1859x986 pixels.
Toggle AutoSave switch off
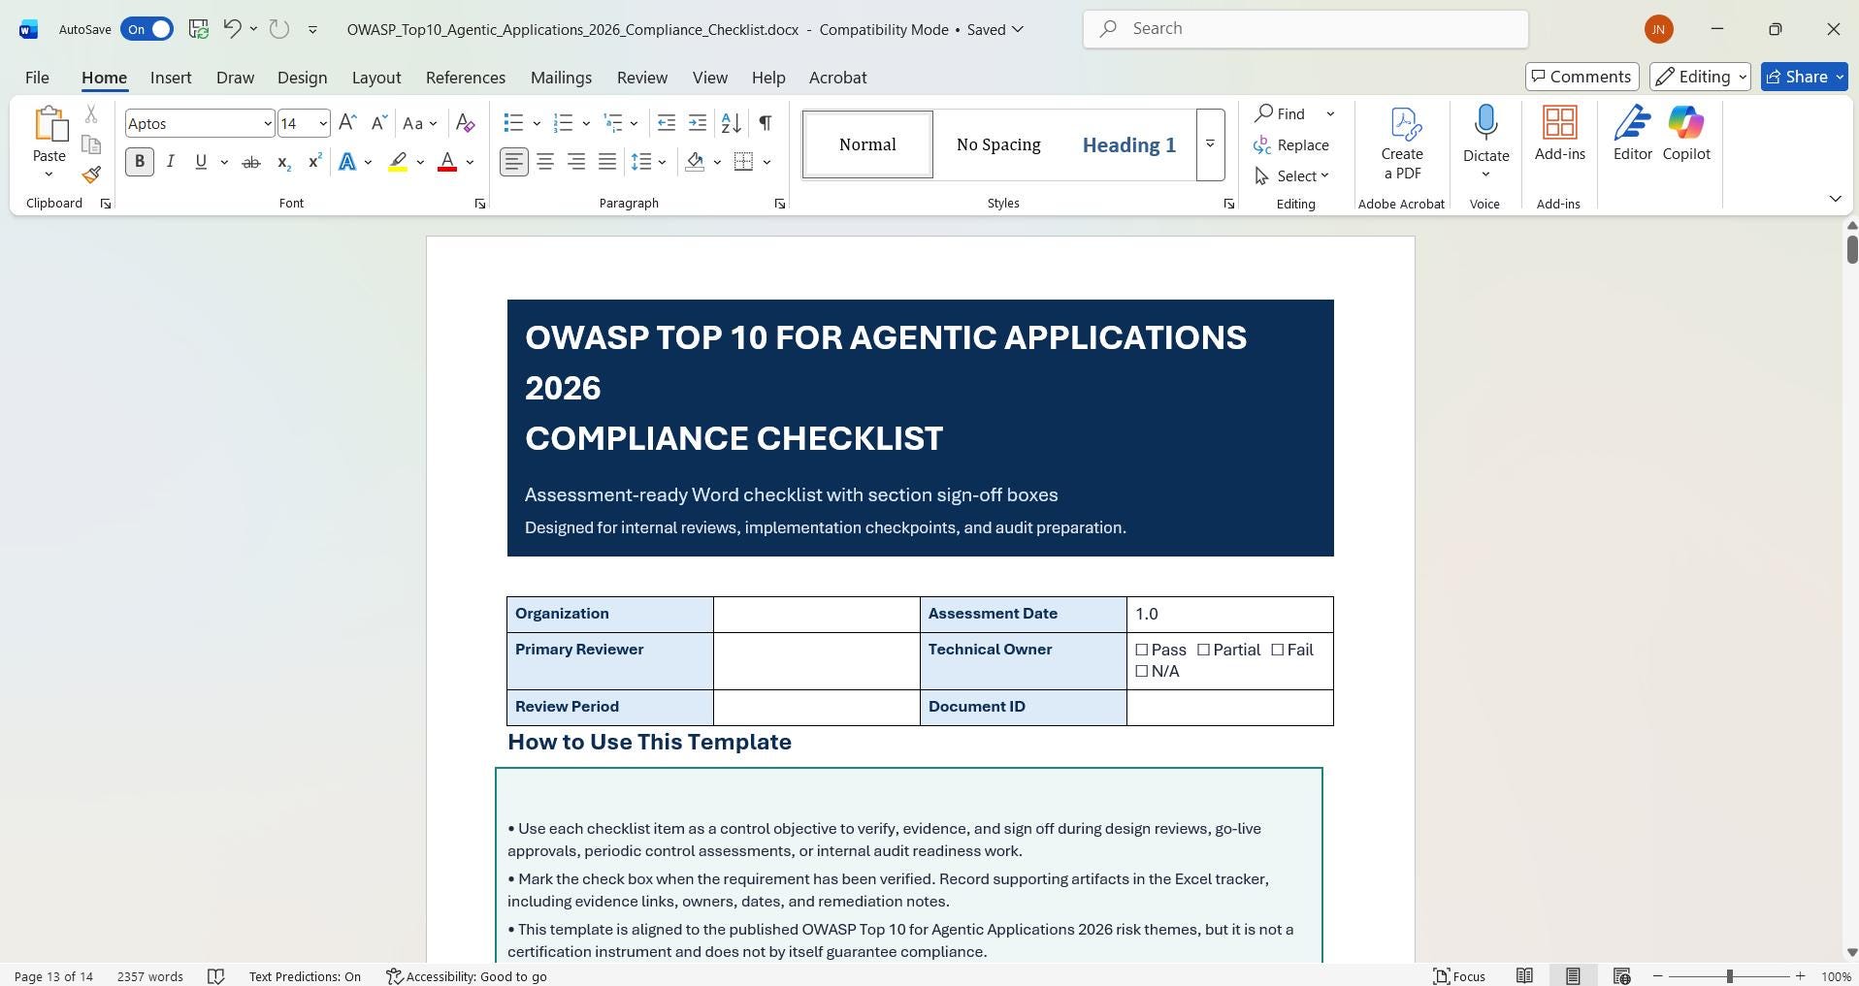click(x=147, y=29)
